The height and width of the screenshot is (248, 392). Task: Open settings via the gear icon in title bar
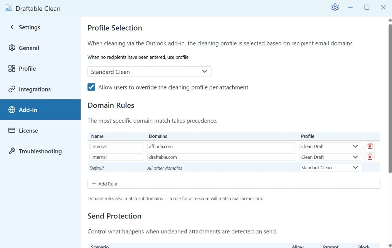(335, 7)
